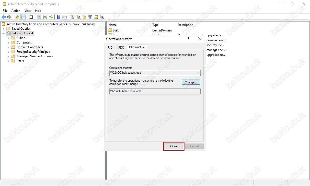Image resolution: width=310 pixels, height=186 pixels.
Task: Click the Change... button
Action: (191, 82)
